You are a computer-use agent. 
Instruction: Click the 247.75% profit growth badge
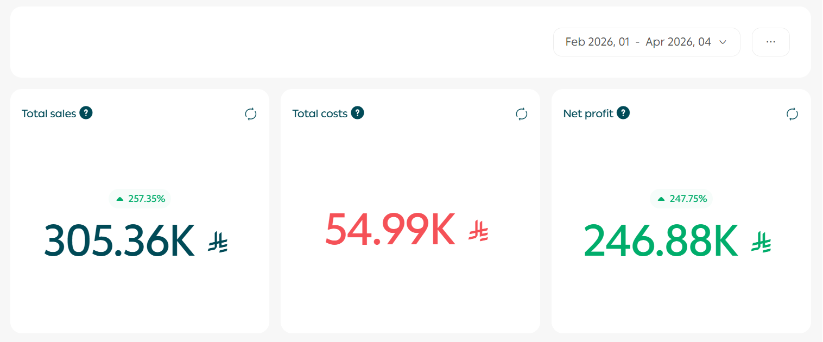tap(681, 199)
